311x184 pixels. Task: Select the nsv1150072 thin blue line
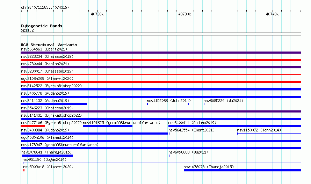[x=269, y=134]
